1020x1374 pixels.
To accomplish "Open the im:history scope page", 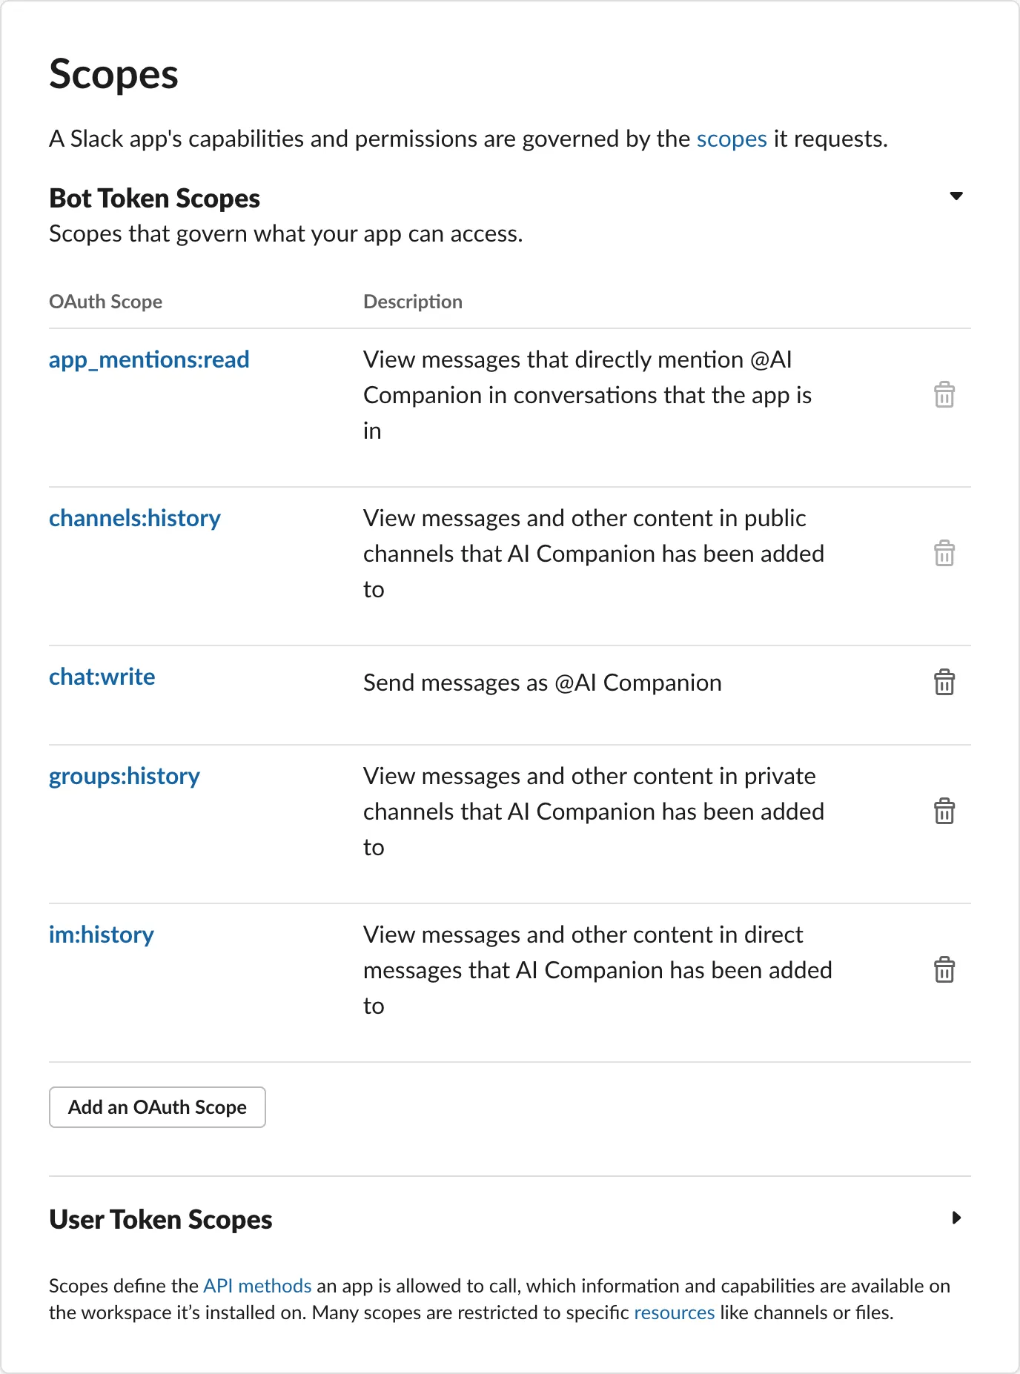I will (101, 935).
